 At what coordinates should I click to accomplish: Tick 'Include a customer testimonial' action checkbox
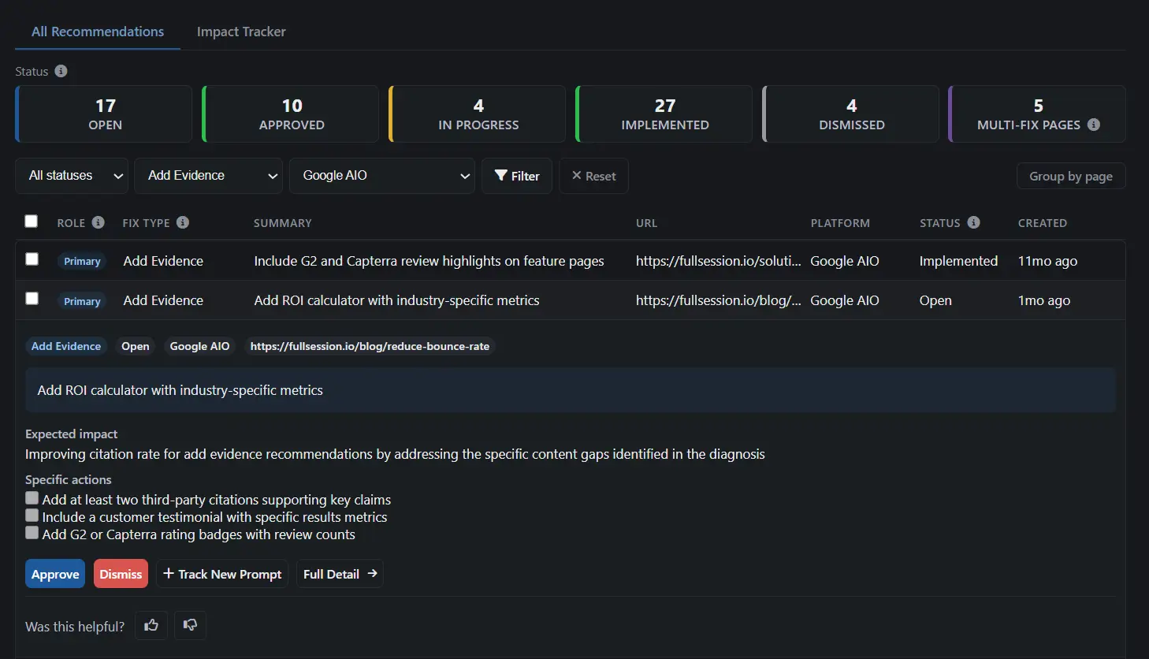[32, 515]
